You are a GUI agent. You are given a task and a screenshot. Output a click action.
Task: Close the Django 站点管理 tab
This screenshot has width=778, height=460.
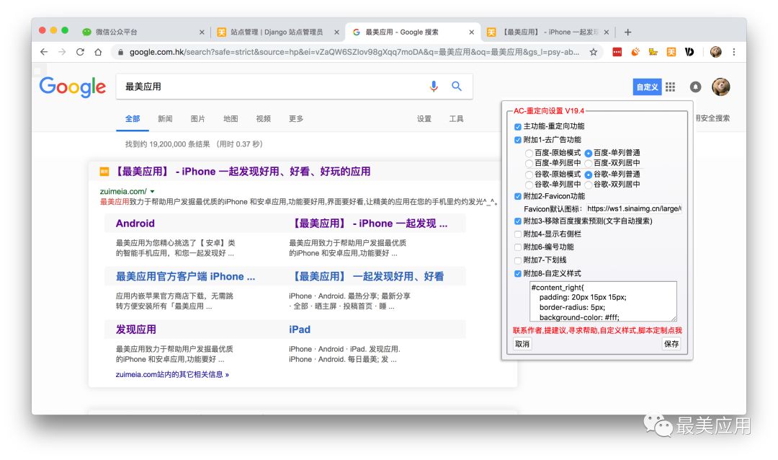336,32
